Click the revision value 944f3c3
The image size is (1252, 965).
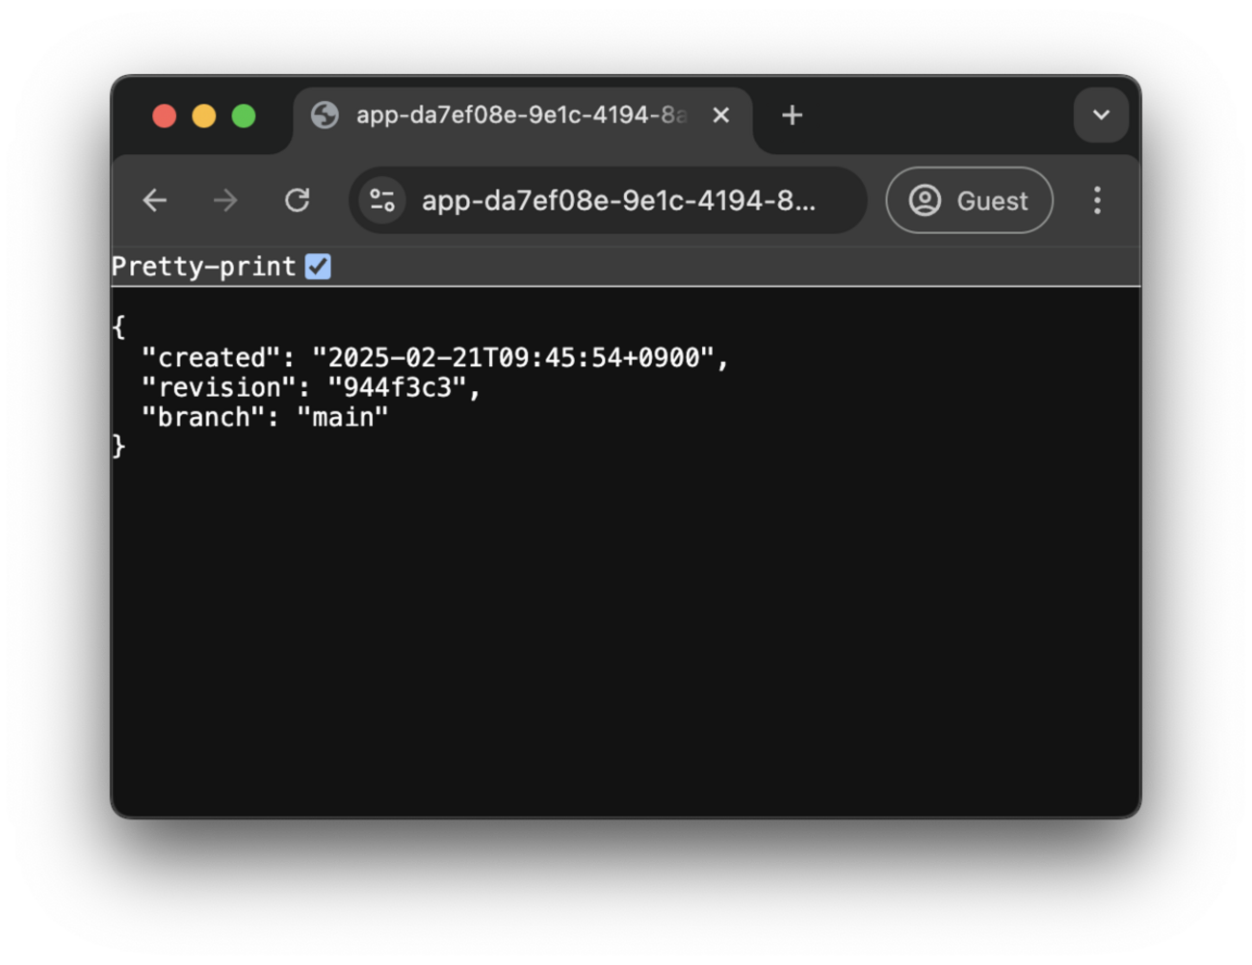tap(397, 387)
